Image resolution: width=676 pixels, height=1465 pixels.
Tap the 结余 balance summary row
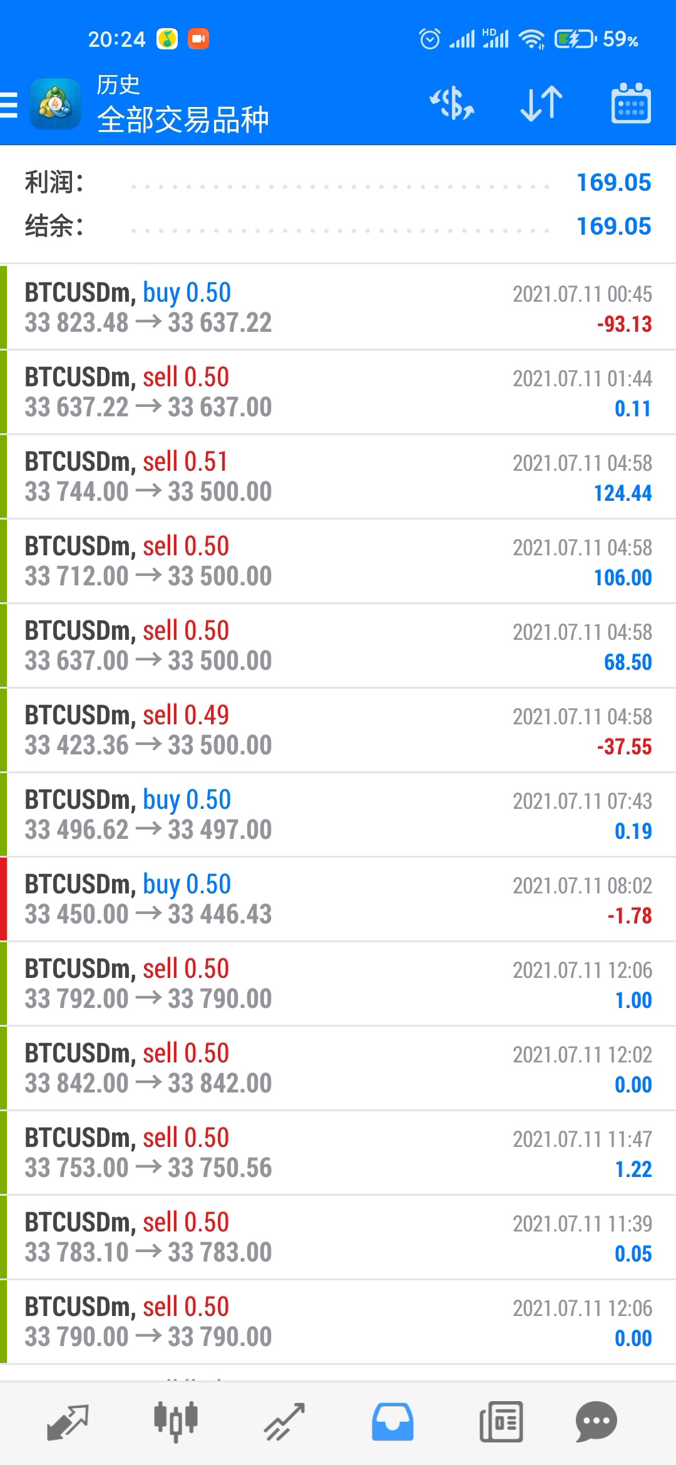click(x=338, y=226)
